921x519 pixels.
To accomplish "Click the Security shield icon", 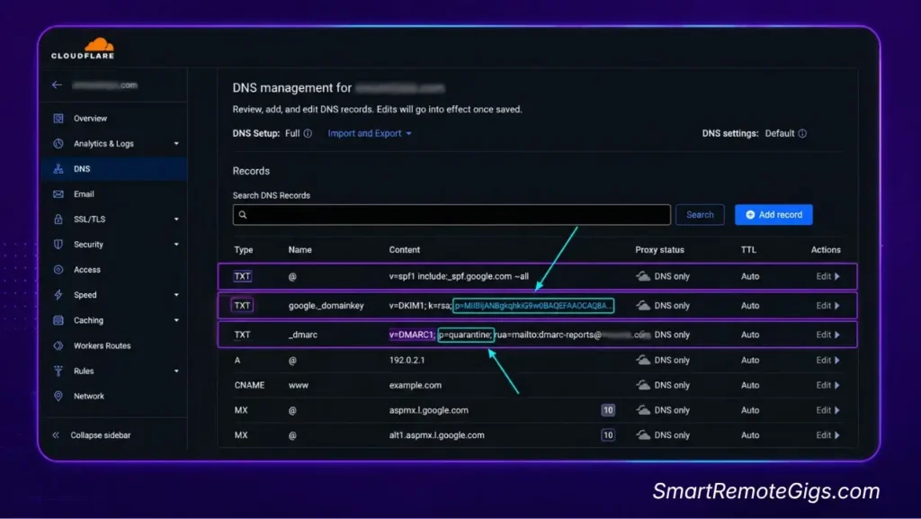I will point(58,245).
